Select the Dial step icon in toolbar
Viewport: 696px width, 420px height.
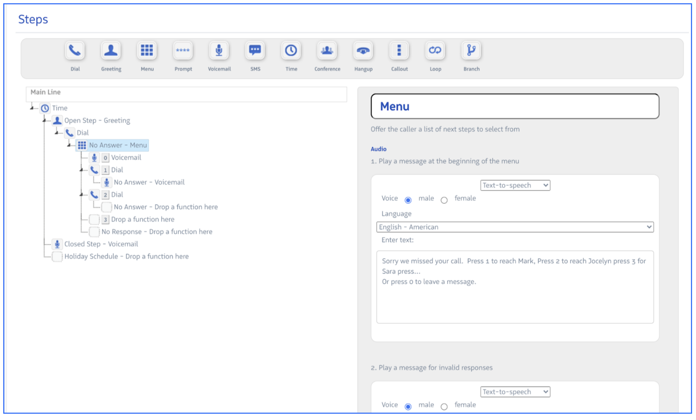click(x=75, y=51)
